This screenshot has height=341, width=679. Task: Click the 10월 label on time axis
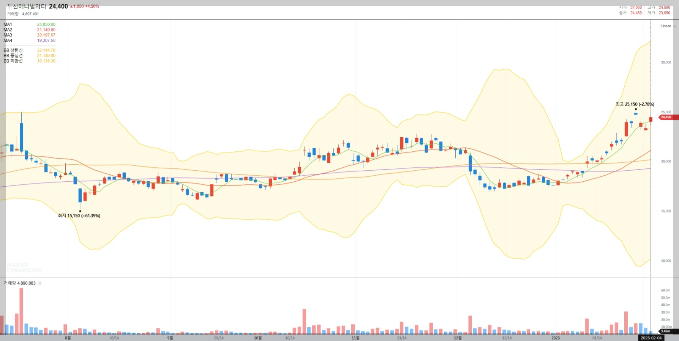(x=258, y=338)
